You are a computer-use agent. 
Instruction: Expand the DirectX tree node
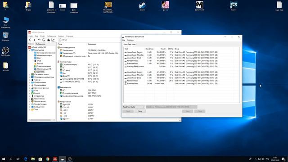[30, 93]
